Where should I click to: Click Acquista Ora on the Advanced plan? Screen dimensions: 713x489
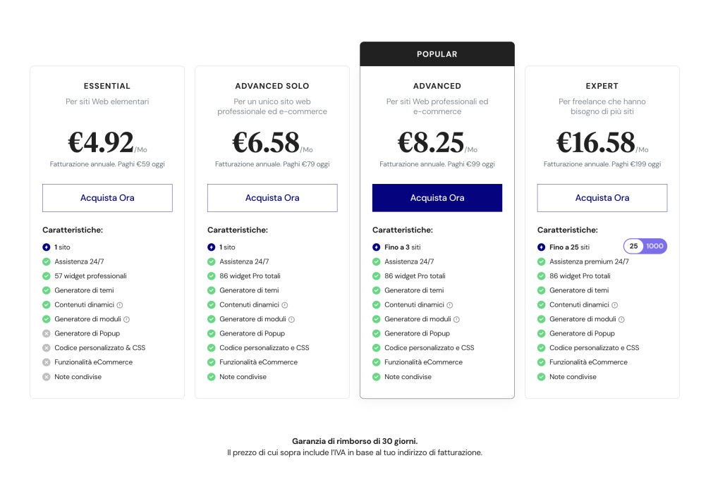tap(437, 198)
